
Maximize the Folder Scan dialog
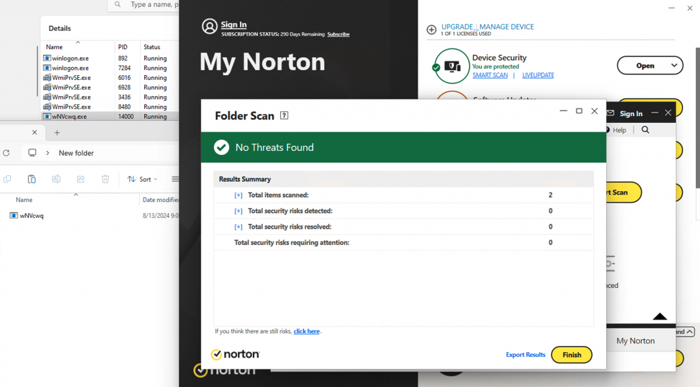pos(579,111)
